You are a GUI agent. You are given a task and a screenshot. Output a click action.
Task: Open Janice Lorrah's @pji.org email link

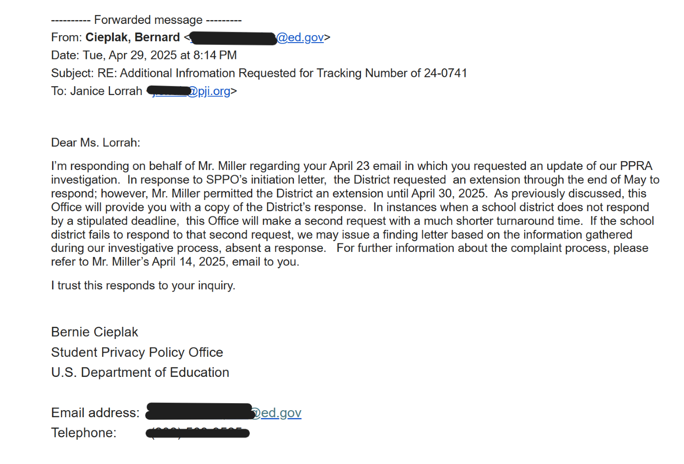click(x=209, y=91)
